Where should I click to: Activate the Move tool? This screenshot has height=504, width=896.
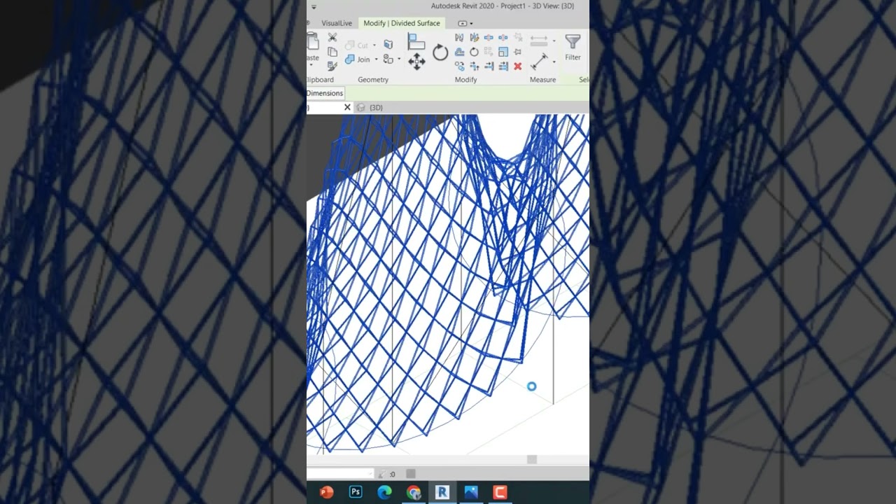[416, 62]
